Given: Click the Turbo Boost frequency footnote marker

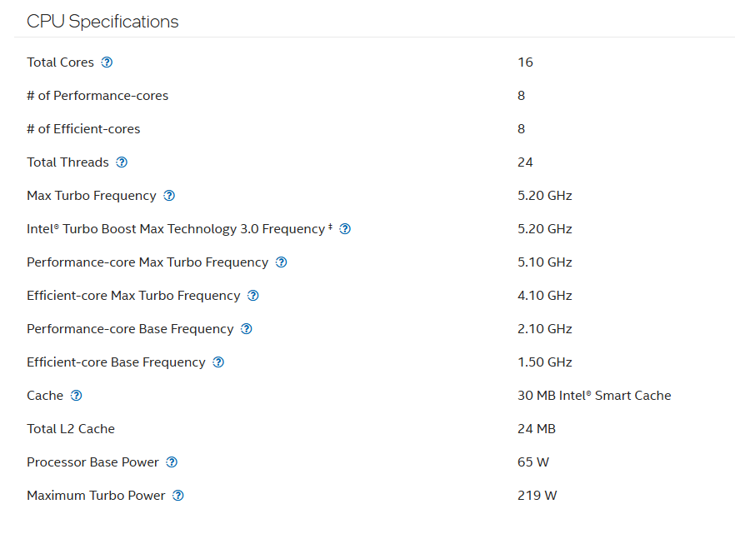Looking at the screenshot, I should pyautogui.click(x=331, y=227).
